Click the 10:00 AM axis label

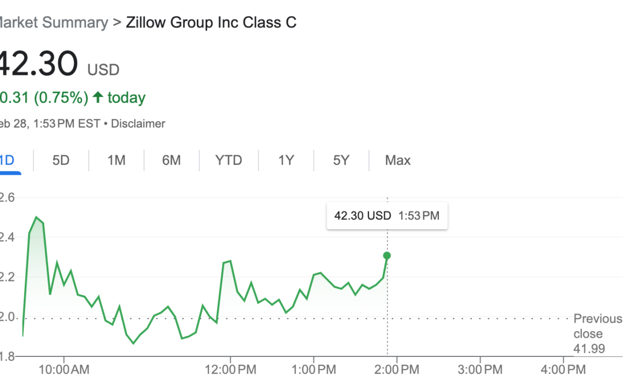[x=63, y=369]
